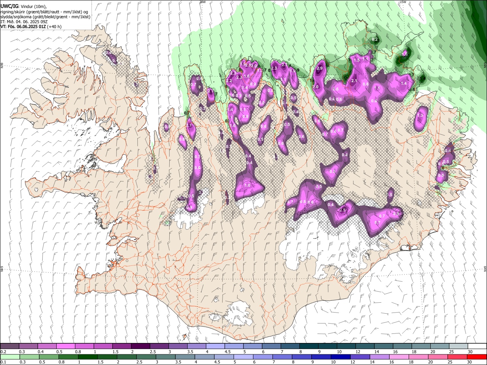Click the 15W longitude label
The height and width of the screenshot is (365, 487).
tap(403, 2)
